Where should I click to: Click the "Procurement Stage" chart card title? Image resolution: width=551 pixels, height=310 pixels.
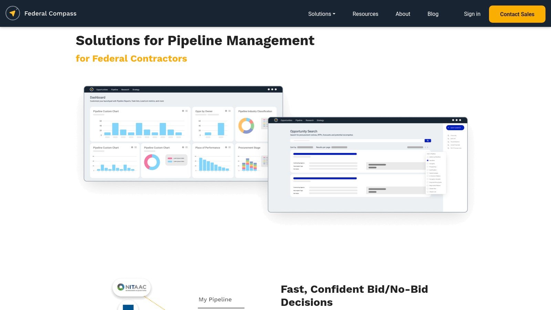pos(249,148)
